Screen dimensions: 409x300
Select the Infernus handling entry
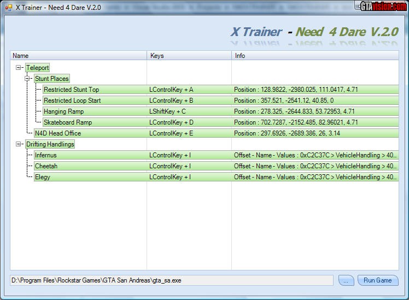(x=45, y=155)
